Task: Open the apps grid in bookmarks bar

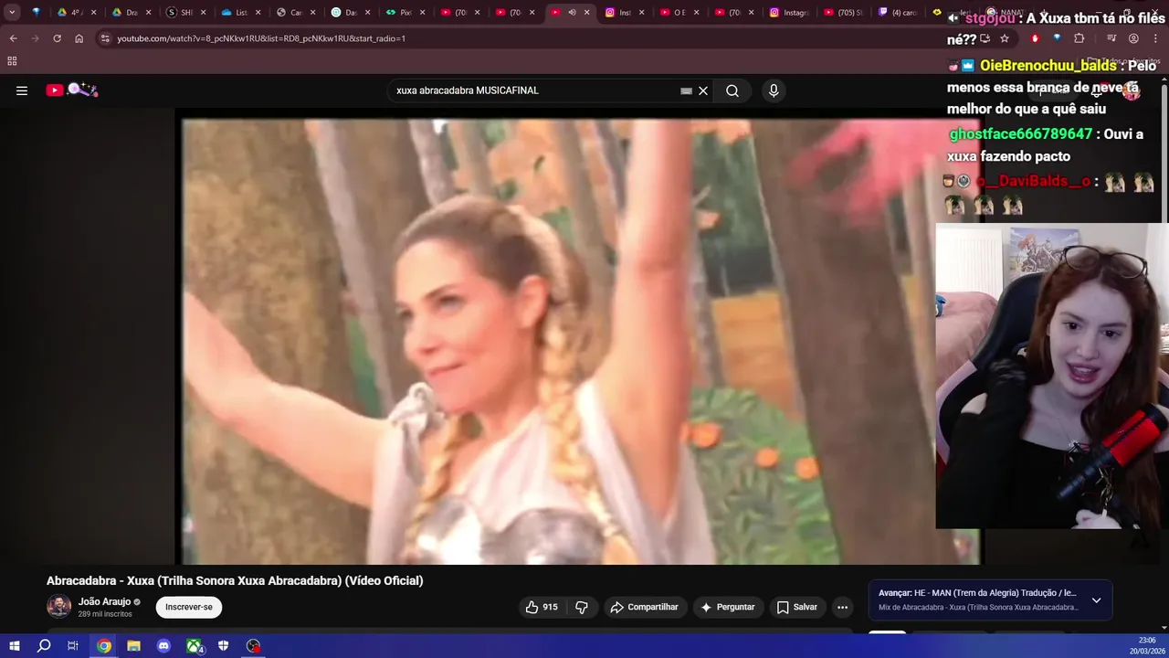Action: 12,61
